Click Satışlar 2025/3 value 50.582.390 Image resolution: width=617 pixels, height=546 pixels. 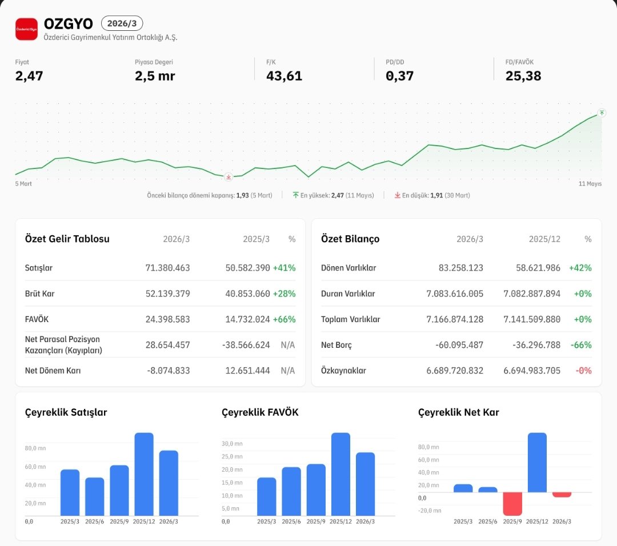click(247, 268)
